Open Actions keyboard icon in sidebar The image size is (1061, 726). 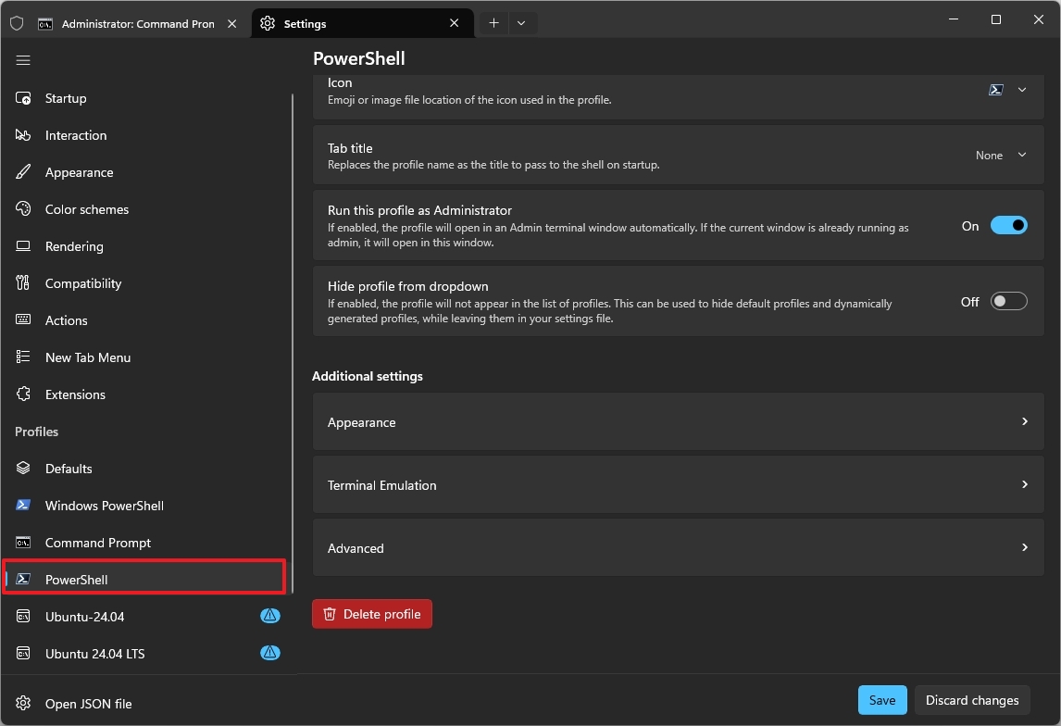coord(24,320)
